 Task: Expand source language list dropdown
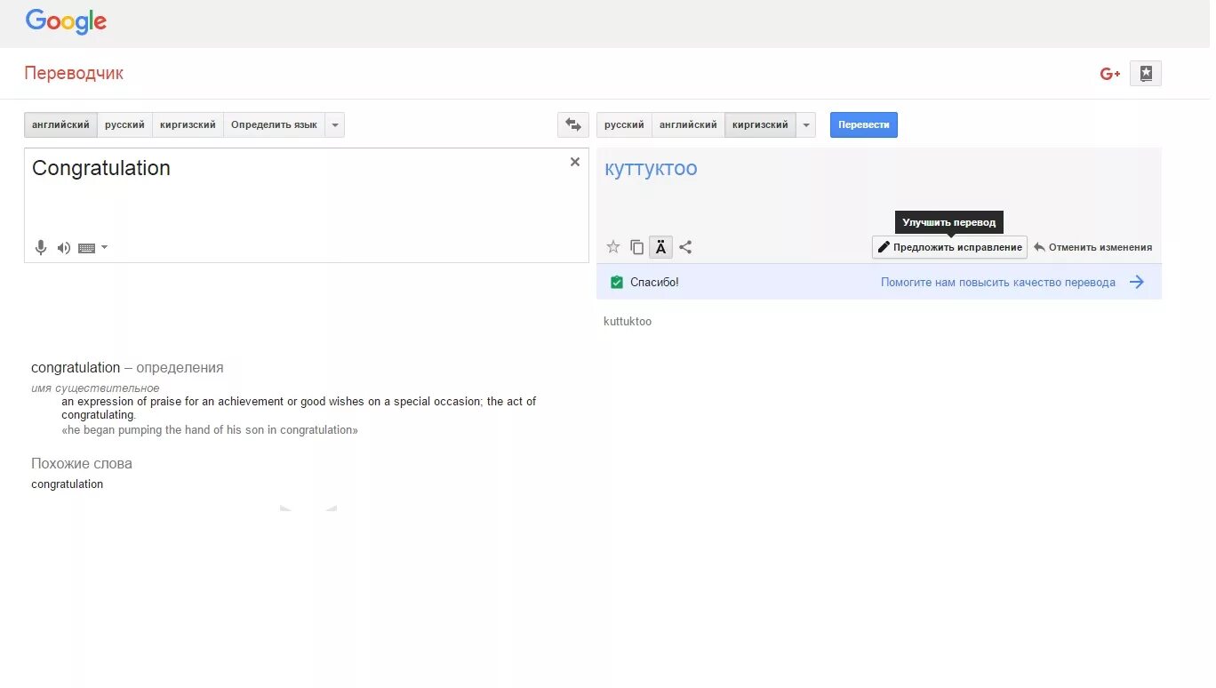point(335,125)
